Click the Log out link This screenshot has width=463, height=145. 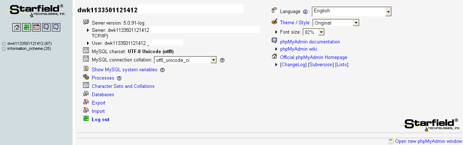101,120
